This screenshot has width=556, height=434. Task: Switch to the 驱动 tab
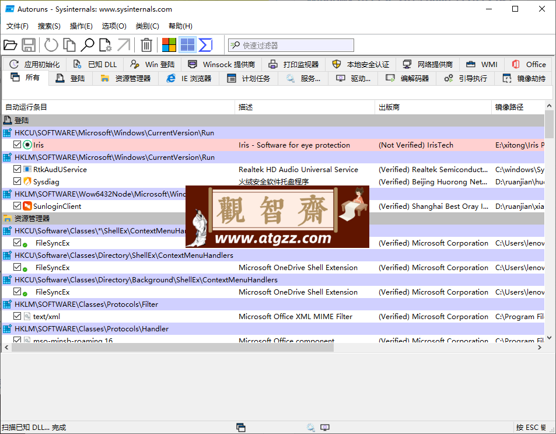(x=353, y=78)
